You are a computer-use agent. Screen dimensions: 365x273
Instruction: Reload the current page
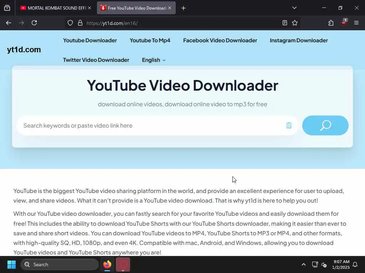pos(34,23)
